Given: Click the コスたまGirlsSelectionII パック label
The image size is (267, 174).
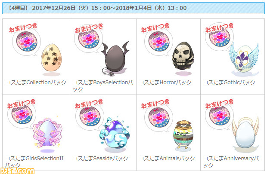Looking at the screenshot, I should tap(34, 162).
